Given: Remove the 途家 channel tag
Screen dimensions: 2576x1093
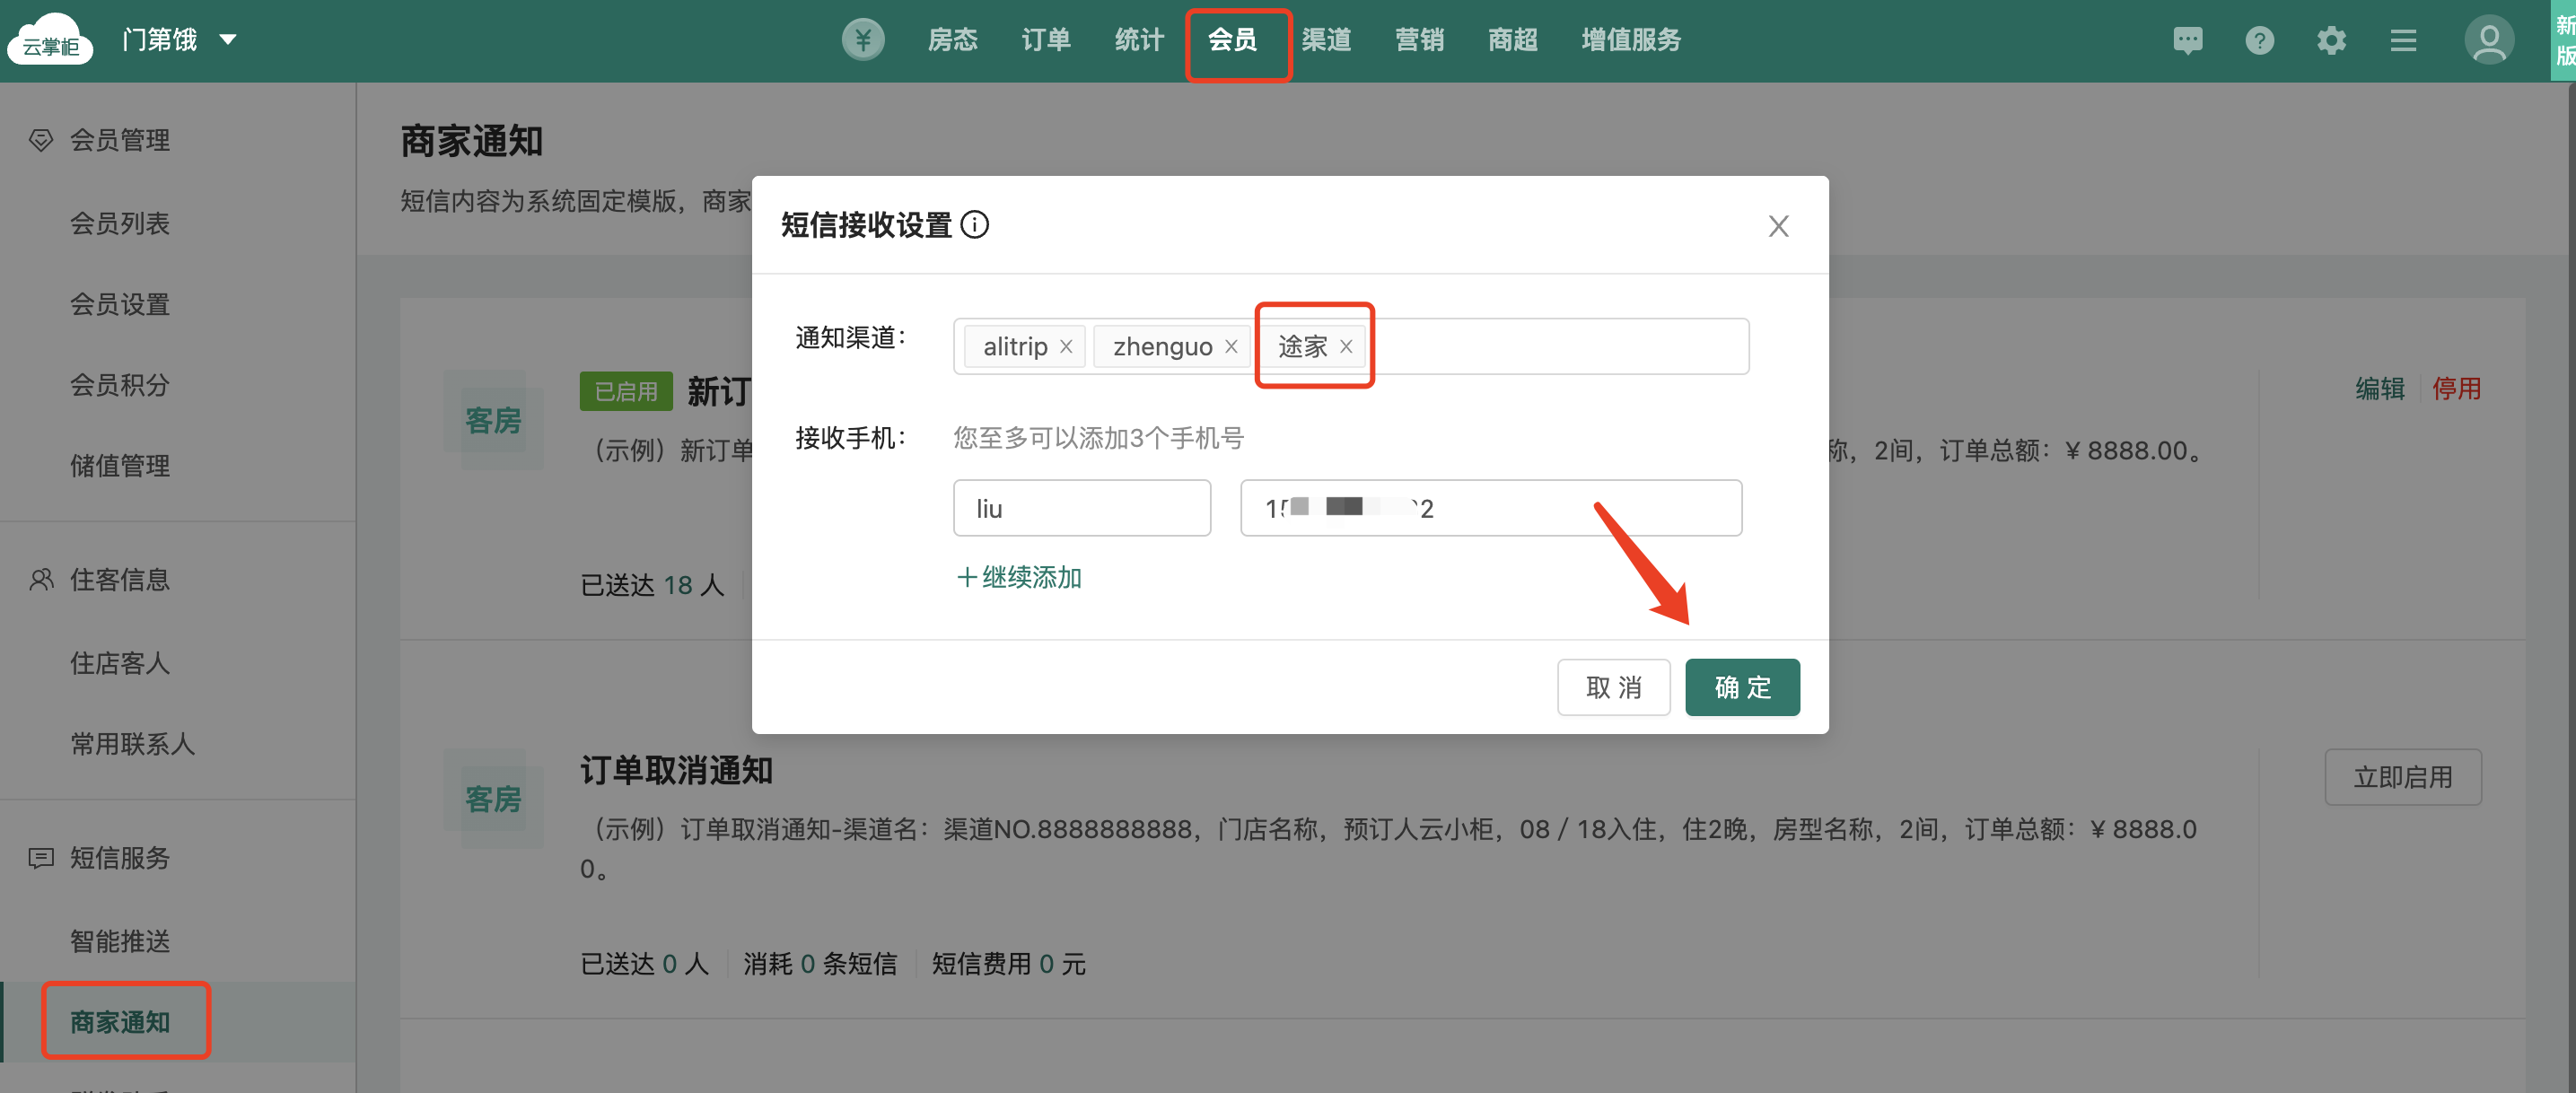Looking at the screenshot, I should (1346, 347).
